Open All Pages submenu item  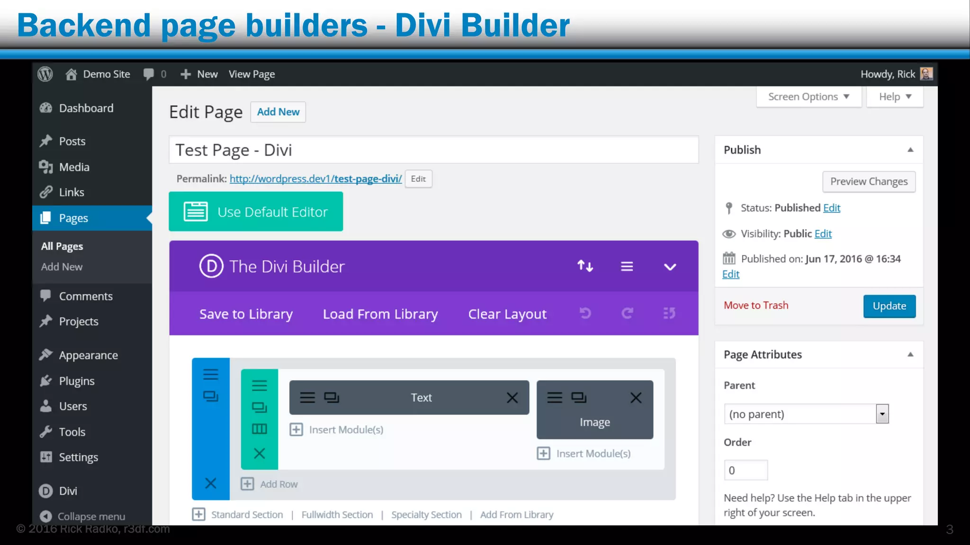tap(62, 246)
